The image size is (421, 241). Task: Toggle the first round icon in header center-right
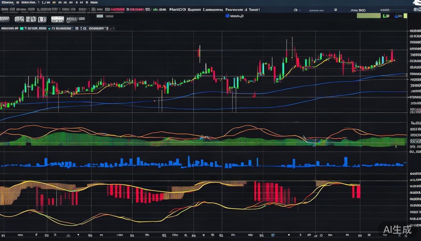click(295, 10)
